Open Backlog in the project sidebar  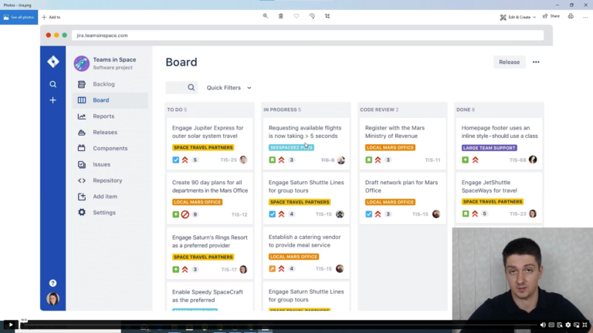coord(103,84)
